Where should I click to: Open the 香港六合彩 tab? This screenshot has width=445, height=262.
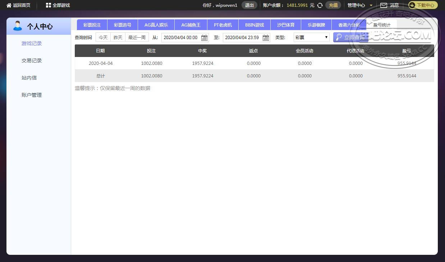349,25
